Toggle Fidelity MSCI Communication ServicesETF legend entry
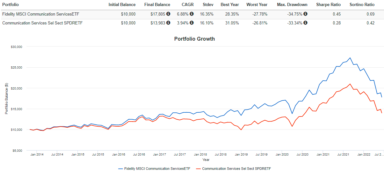The height and width of the screenshot is (173, 384). (154, 169)
